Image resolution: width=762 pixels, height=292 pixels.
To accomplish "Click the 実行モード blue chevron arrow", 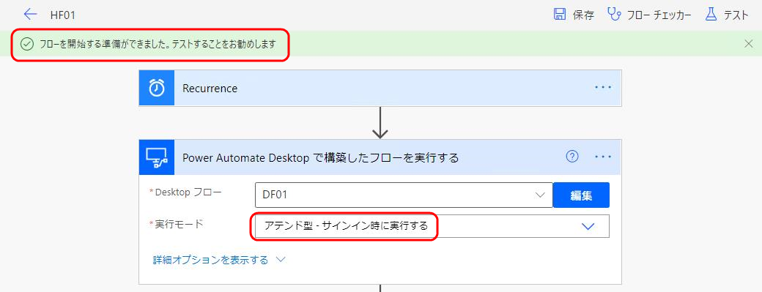I will tap(588, 227).
